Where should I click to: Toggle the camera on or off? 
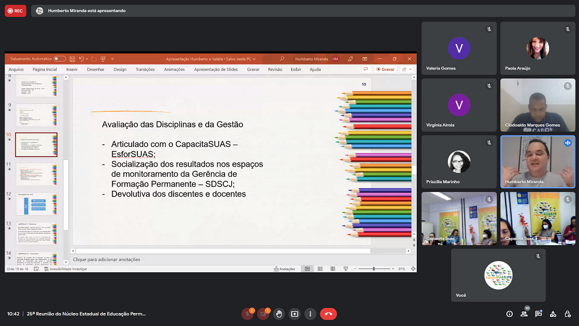click(x=263, y=314)
